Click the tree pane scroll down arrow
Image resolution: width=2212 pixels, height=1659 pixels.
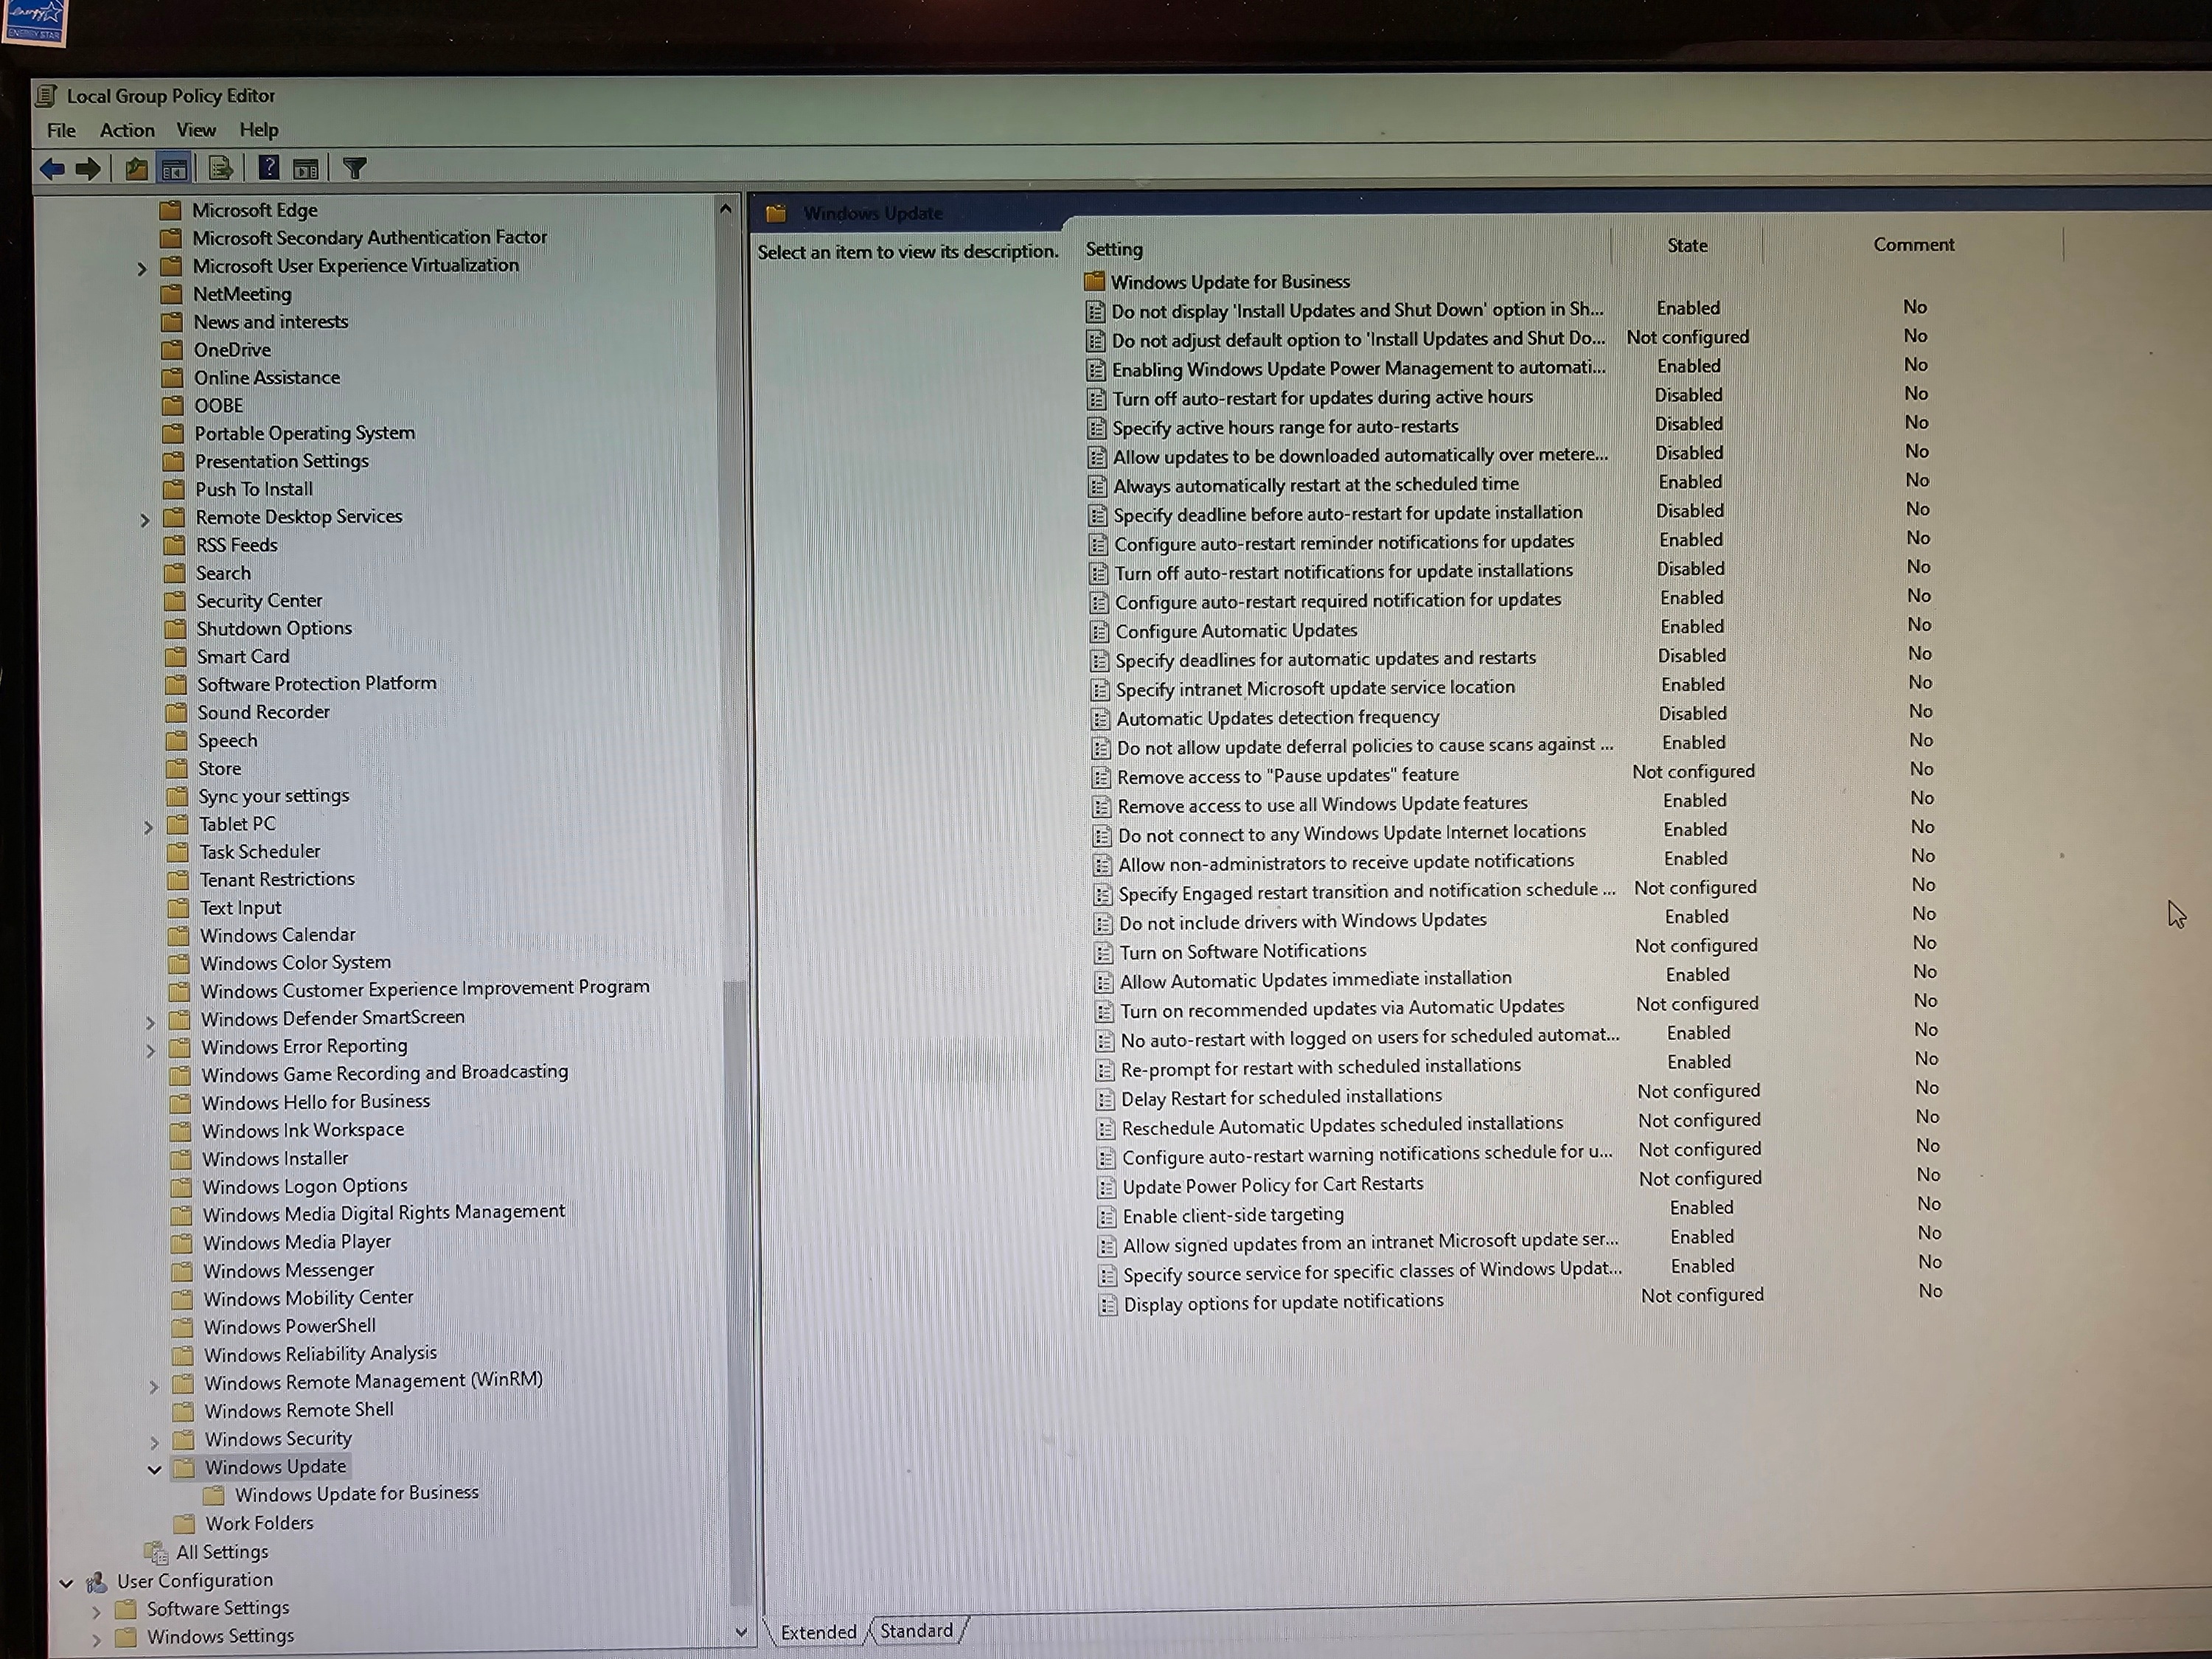(741, 1631)
